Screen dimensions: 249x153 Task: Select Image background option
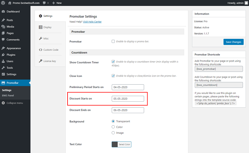113,133
